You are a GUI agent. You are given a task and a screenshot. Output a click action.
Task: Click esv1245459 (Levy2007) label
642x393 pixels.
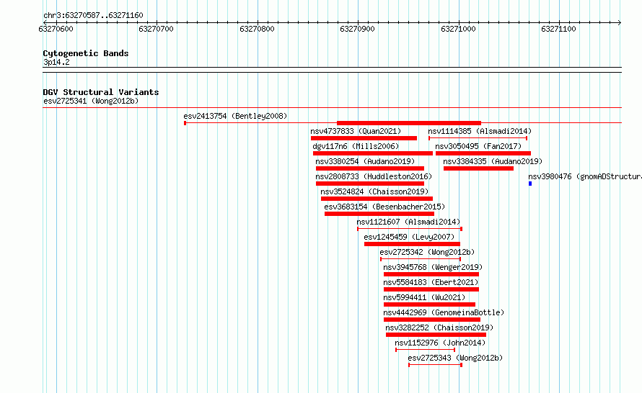click(409, 237)
